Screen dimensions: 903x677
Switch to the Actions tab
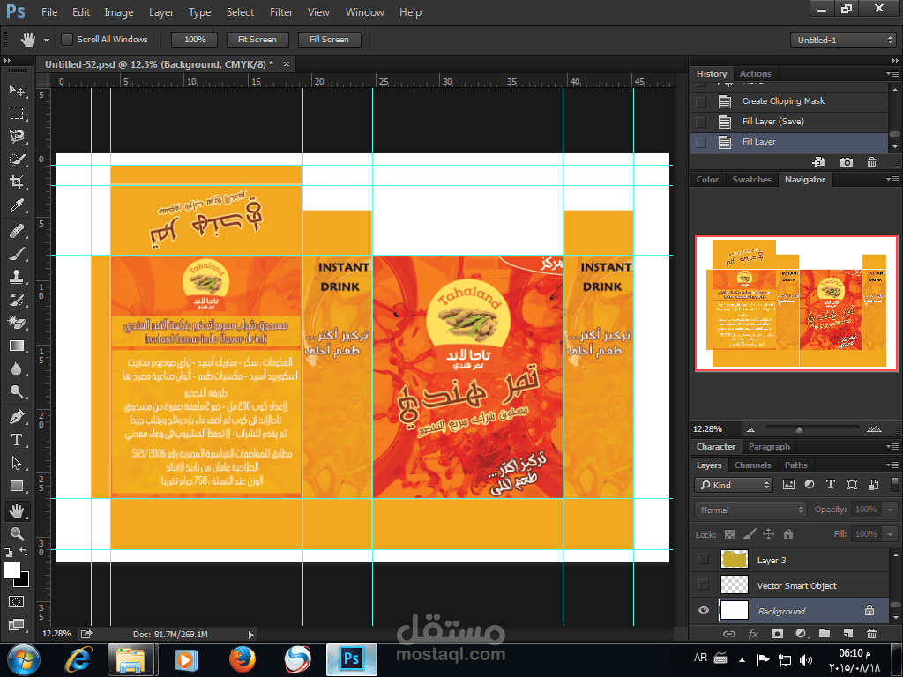[x=755, y=74]
